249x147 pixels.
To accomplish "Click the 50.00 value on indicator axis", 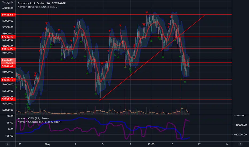I will 10,116.
